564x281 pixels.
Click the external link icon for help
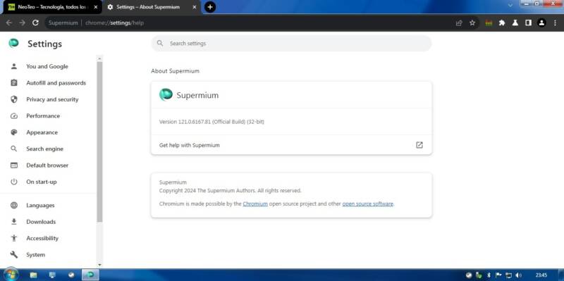(x=419, y=145)
